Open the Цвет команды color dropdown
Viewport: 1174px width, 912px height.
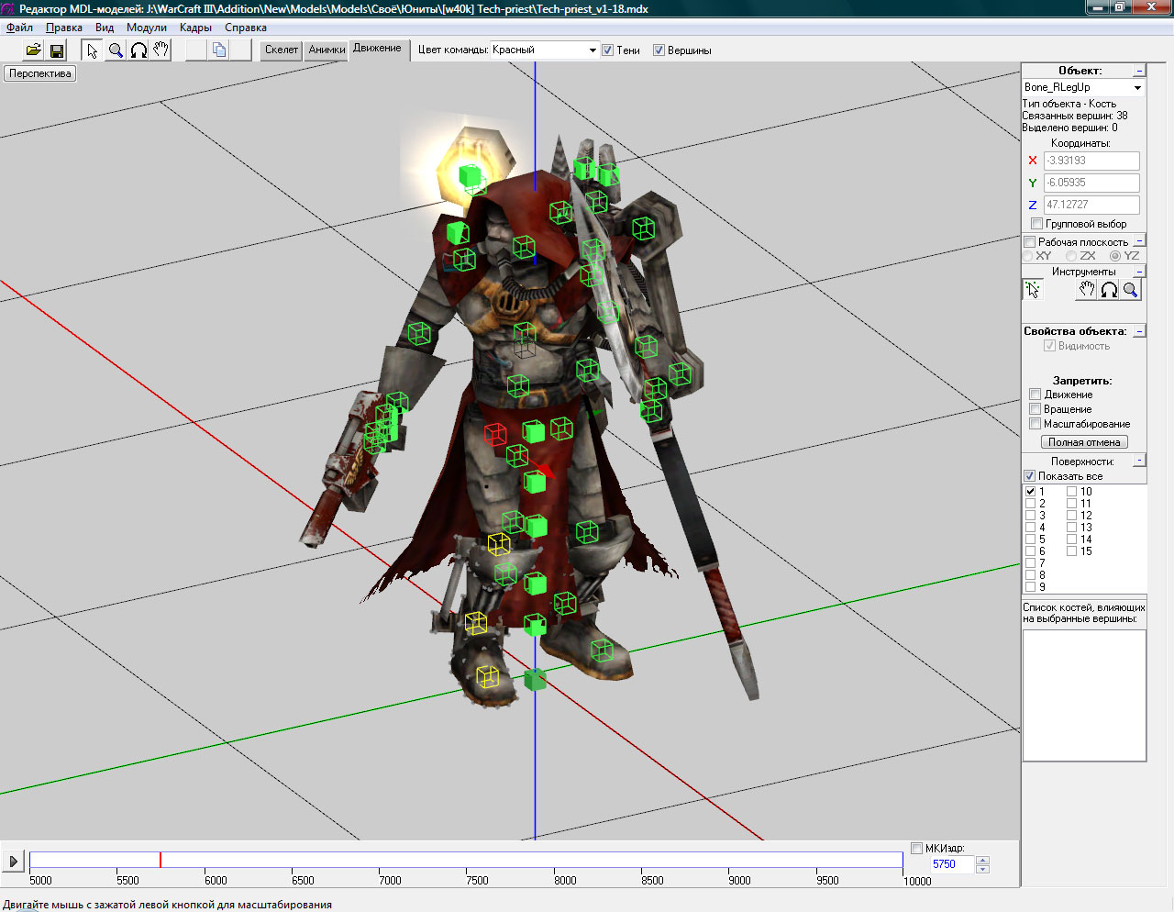coord(593,50)
